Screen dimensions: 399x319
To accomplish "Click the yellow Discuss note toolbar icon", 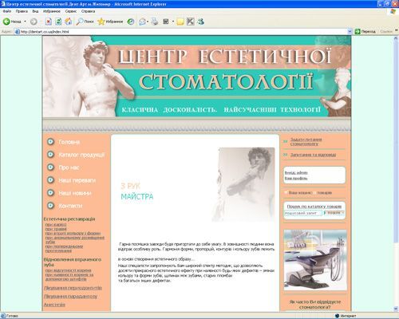I will pyautogui.click(x=180, y=22).
